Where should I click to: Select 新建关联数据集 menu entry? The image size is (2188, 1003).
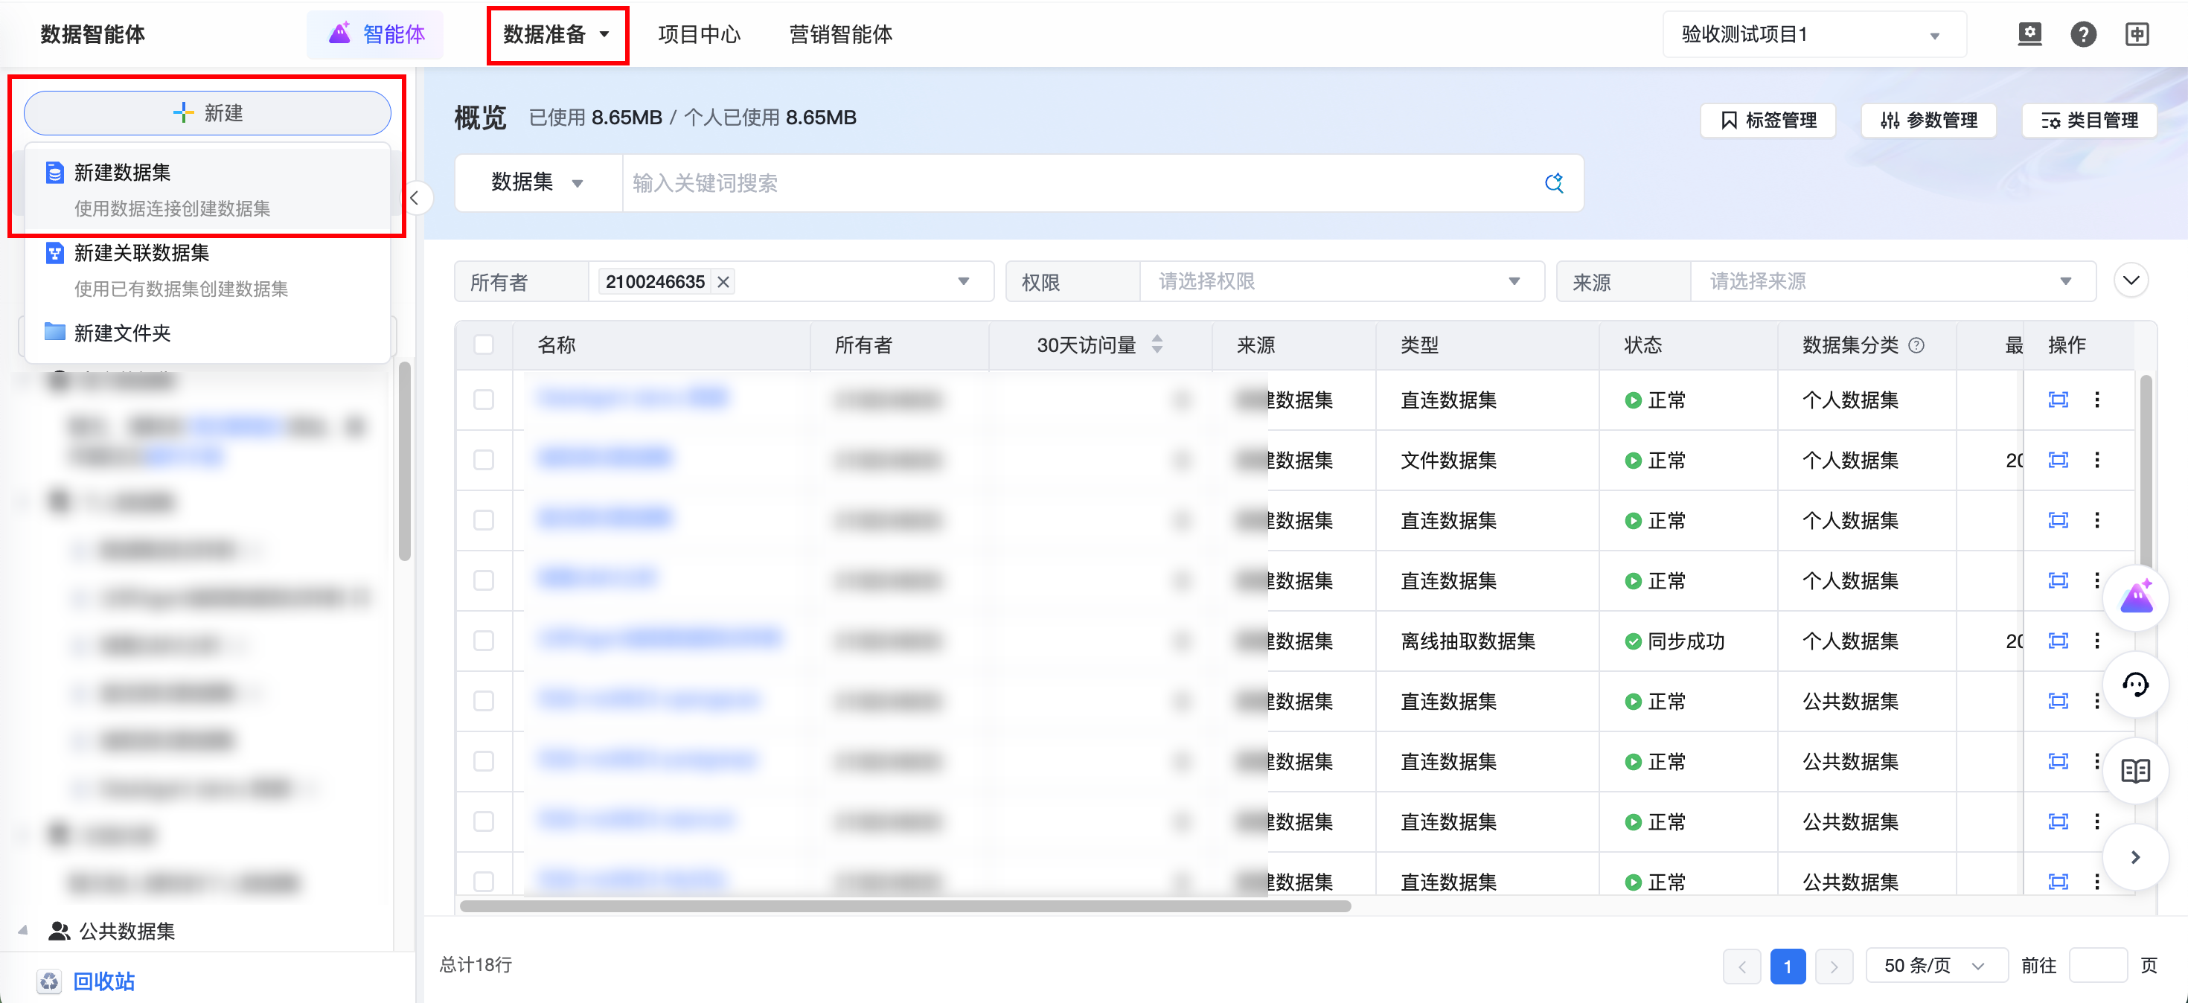pyautogui.click(x=141, y=253)
